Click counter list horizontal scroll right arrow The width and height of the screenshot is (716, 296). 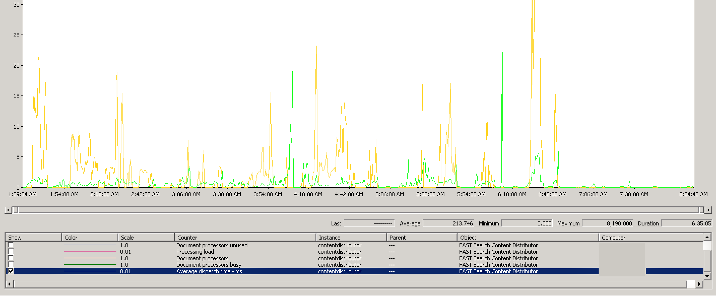(x=699, y=284)
